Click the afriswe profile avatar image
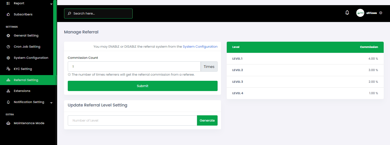The height and width of the screenshot is (145, 390). [x=360, y=13]
